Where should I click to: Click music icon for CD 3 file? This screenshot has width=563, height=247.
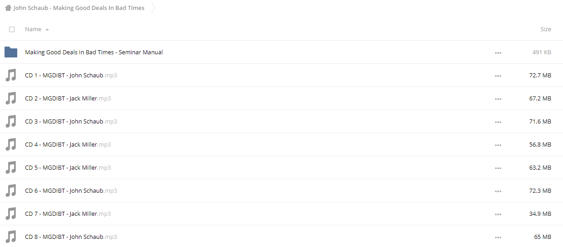(11, 121)
